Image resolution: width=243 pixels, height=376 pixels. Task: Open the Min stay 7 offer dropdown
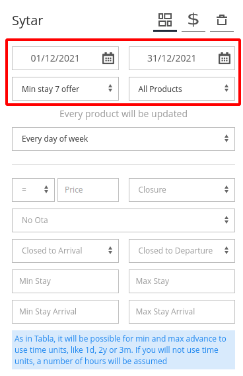pos(65,89)
